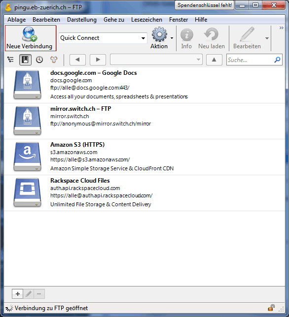This screenshot has height=317, width=289.
Task: Open the Darstellung menu
Action: (x=82, y=20)
